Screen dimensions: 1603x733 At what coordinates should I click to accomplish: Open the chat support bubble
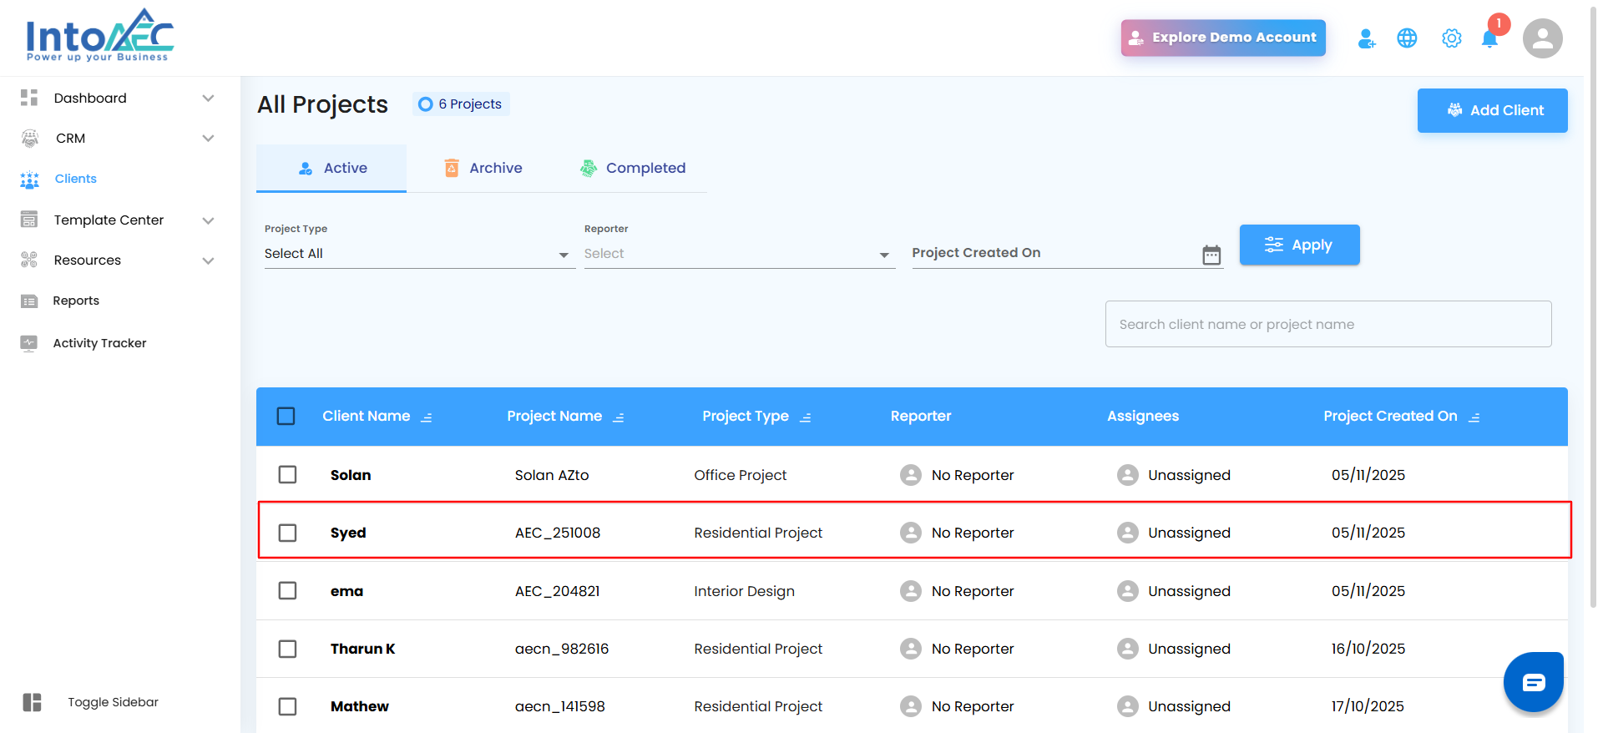[1533, 682]
